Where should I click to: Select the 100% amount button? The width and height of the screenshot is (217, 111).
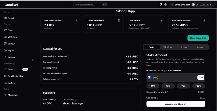199,86
